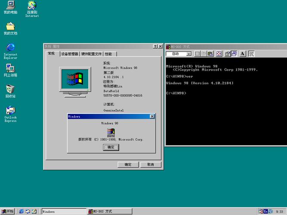Viewport: 287px width, 215px height.
Task: Click the grayed Copy icon in MS-DOS toolbar
Action: (204, 54)
